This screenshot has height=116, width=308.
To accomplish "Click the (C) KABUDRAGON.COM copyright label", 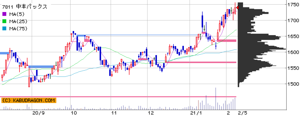I will pos(28,101).
